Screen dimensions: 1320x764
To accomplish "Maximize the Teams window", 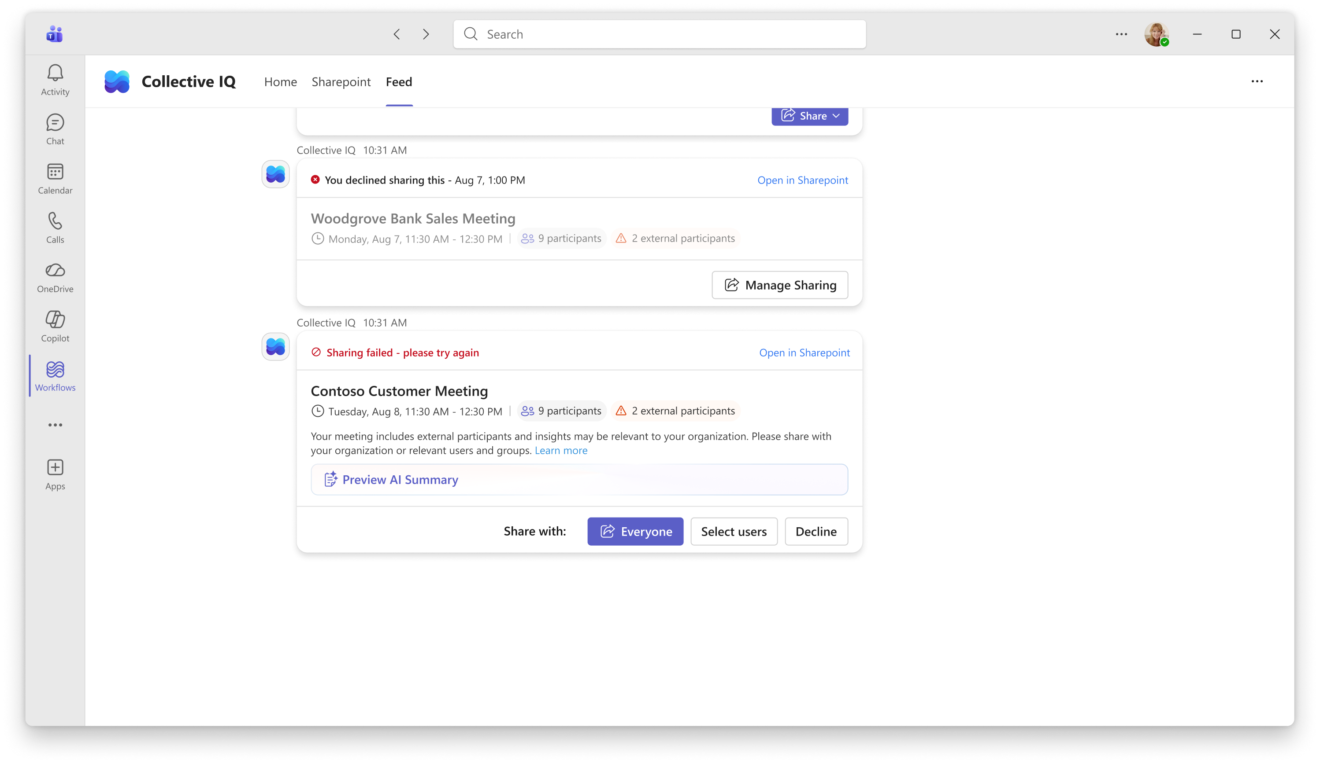I will click(x=1236, y=34).
